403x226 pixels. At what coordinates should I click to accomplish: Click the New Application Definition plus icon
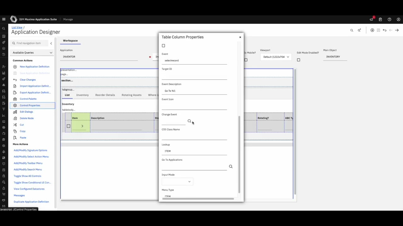click(x=15, y=67)
